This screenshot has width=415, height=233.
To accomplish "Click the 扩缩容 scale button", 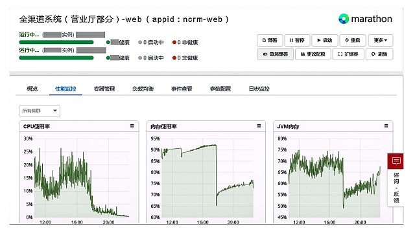I will (348, 54).
